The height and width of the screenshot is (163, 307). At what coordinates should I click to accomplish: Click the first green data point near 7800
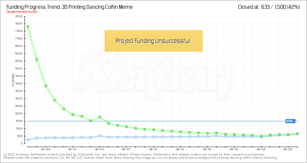pyautogui.click(x=28, y=27)
